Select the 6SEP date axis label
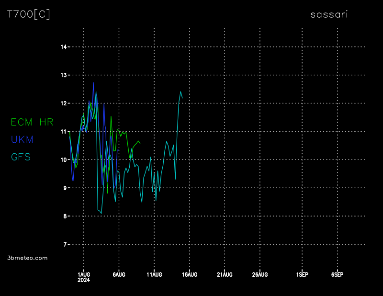 [x=338, y=274]
